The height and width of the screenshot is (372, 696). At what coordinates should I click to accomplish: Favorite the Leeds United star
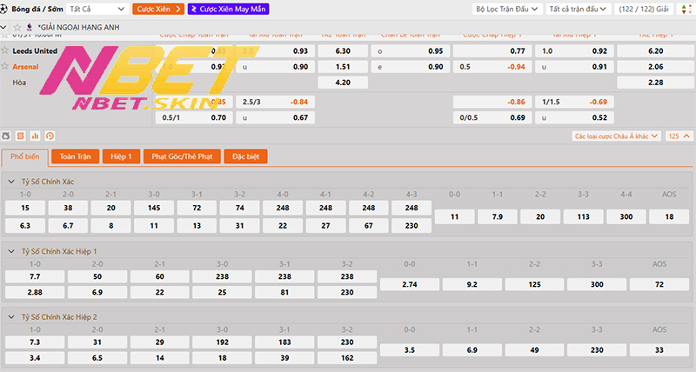[x=5, y=51]
